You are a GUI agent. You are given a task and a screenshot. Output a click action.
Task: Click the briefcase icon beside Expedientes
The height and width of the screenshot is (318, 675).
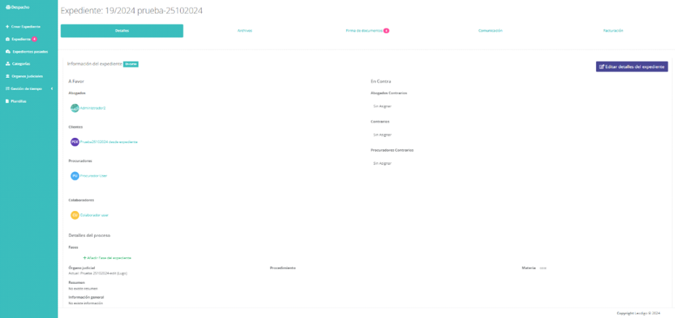pos(7,39)
